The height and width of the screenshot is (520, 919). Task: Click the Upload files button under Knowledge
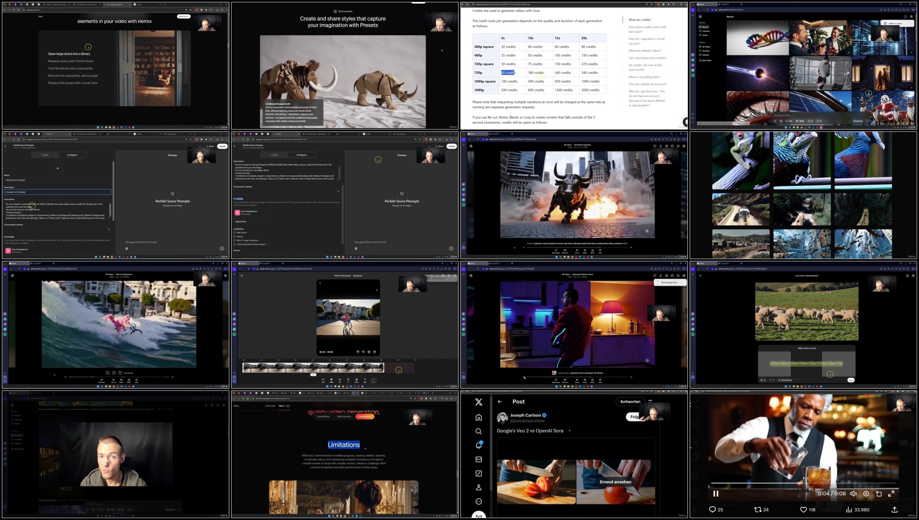point(241,222)
